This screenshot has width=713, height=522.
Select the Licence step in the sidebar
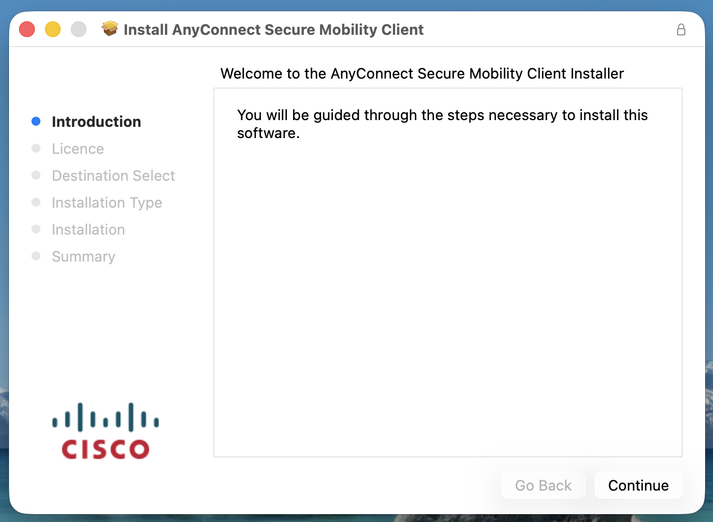click(x=77, y=148)
